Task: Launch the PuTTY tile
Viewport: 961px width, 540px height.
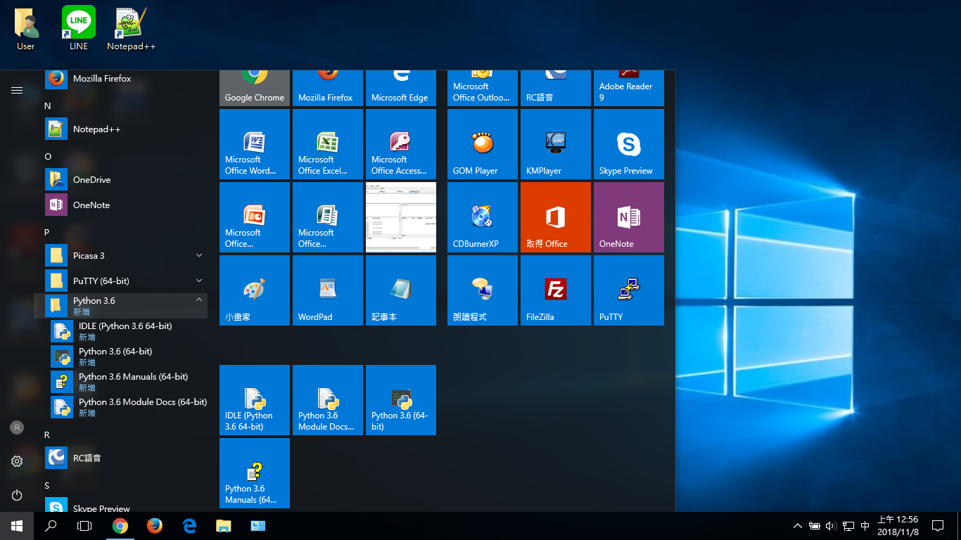Action: [629, 290]
